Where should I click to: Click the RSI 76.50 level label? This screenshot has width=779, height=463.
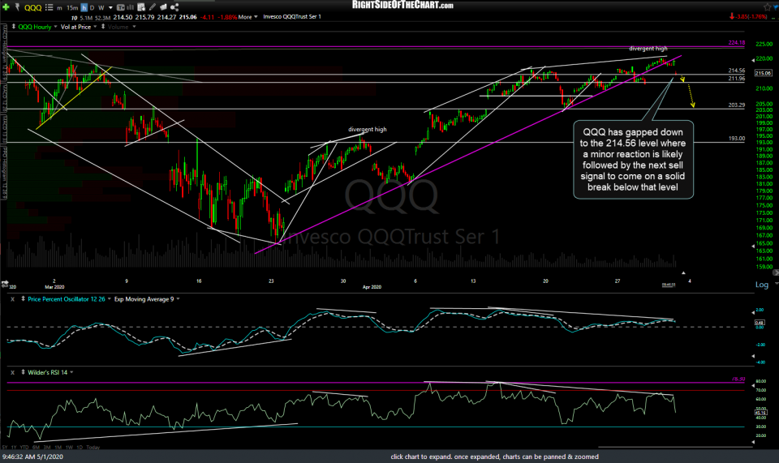[738, 379]
